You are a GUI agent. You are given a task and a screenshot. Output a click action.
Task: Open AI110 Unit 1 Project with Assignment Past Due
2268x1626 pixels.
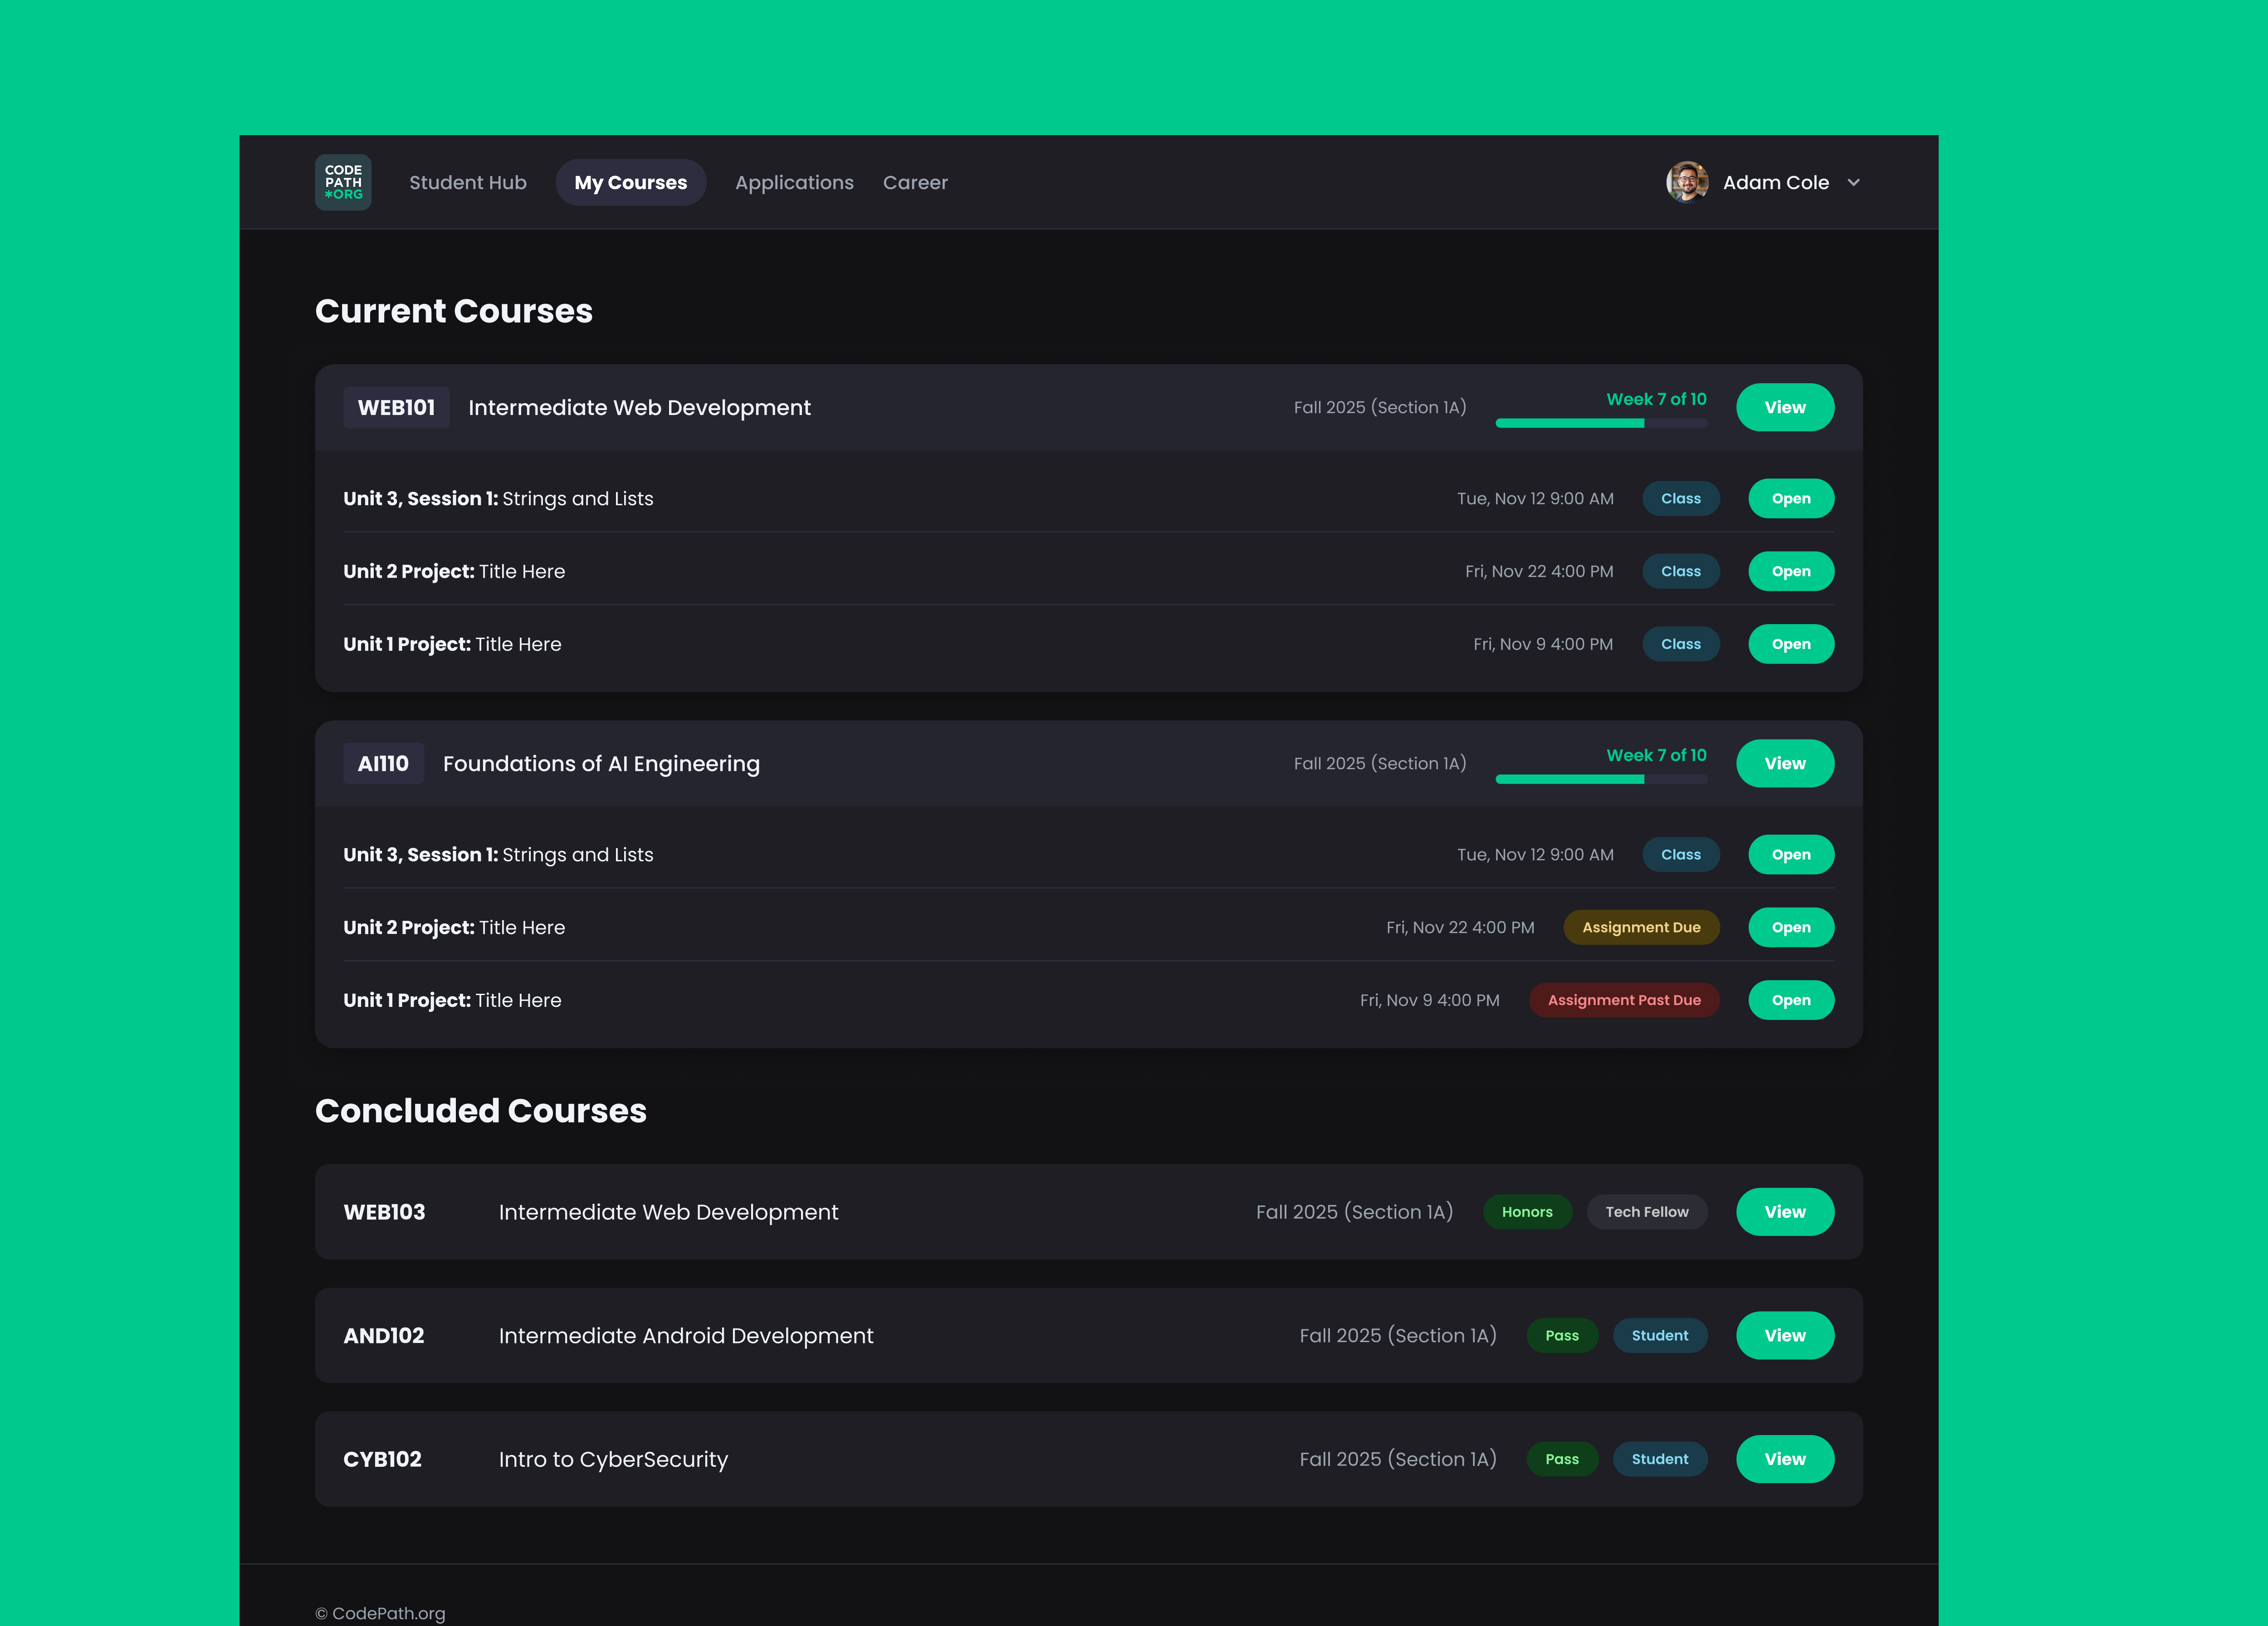(1791, 1000)
